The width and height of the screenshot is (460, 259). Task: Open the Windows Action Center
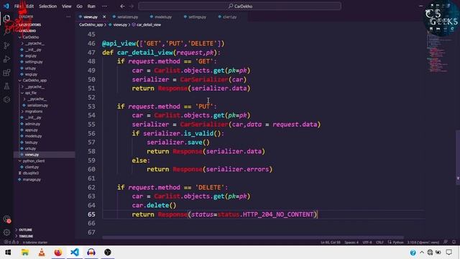[x=448, y=253]
